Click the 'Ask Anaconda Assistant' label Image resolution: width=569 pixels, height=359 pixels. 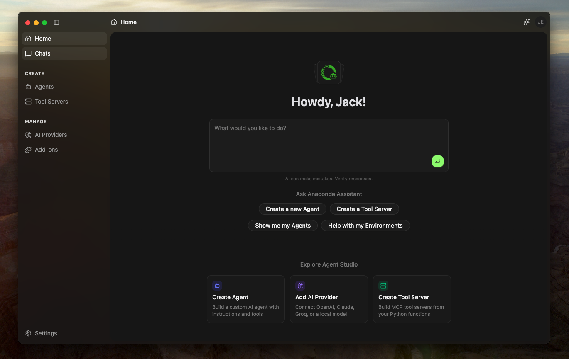pyautogui.click(x=329, y=194)
